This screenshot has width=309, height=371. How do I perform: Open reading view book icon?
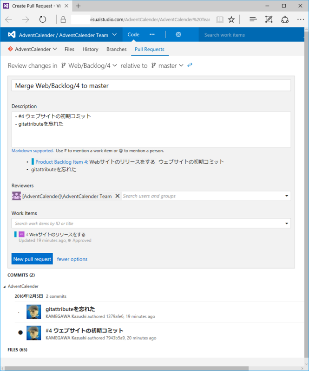tap(220, 19)
